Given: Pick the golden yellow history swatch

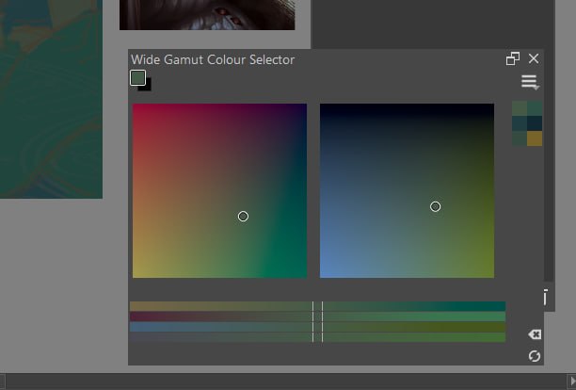Looking at the screenshot, I should 535,138.
